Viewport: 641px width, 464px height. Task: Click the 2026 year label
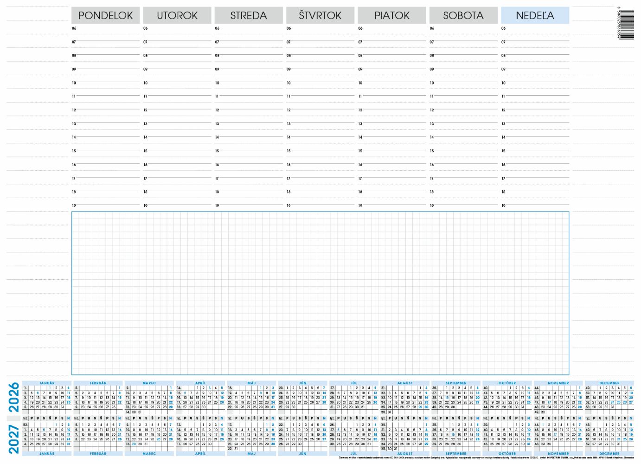pos(14,397)
